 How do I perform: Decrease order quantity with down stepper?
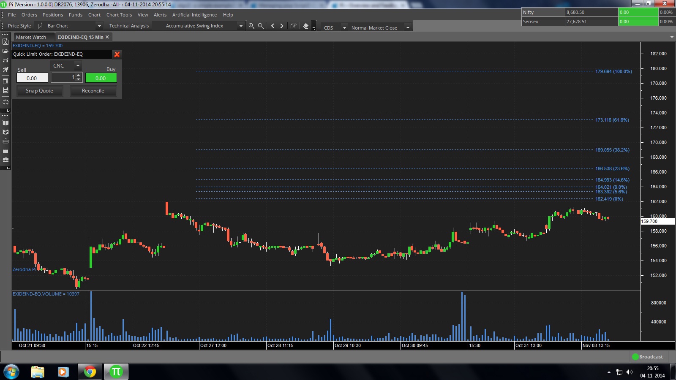[x=79, y=80]
